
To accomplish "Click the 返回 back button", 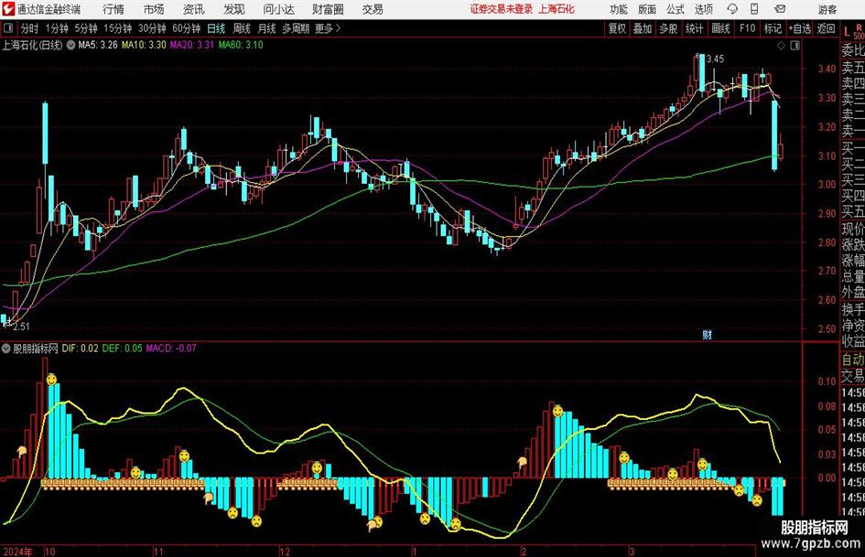I will (x=826, y=28).
